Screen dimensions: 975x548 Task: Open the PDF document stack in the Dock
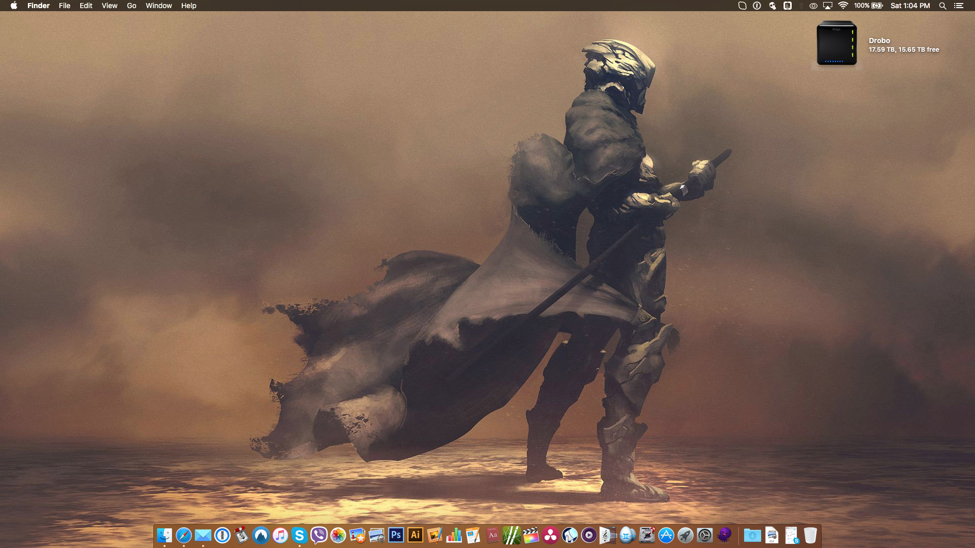click(x=771, y=535)
